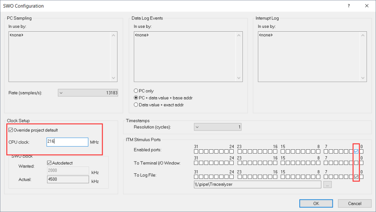Check port 15 in To Terminal I/O row
The width and height of the screenshot is (376, 212).
click(283, 163)
